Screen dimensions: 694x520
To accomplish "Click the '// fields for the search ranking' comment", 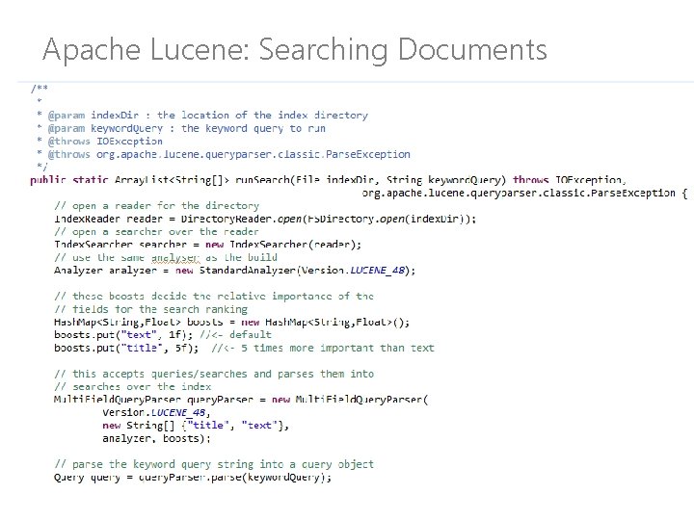I will [x=151, y=309].
